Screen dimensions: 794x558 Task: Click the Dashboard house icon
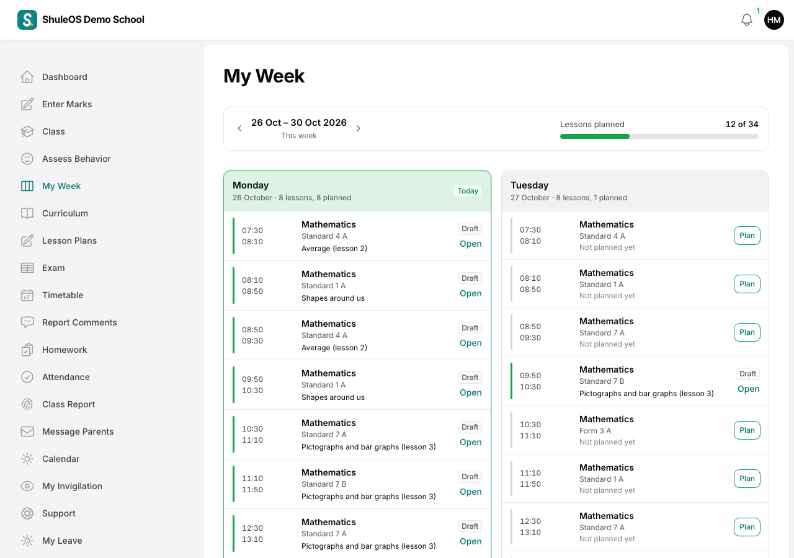27,77
